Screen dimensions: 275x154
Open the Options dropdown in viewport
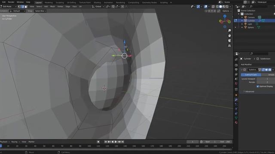(x=226, y=11)
